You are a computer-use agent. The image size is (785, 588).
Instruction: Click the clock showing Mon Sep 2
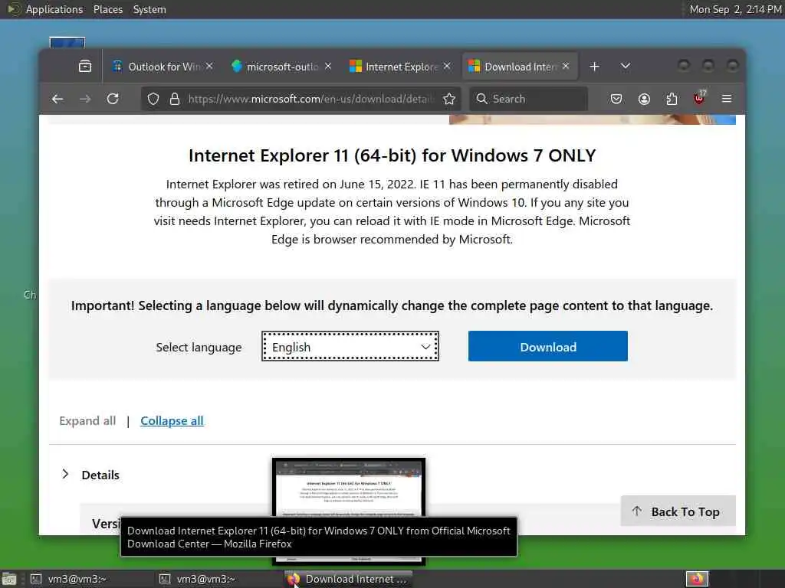coord(735,9)
